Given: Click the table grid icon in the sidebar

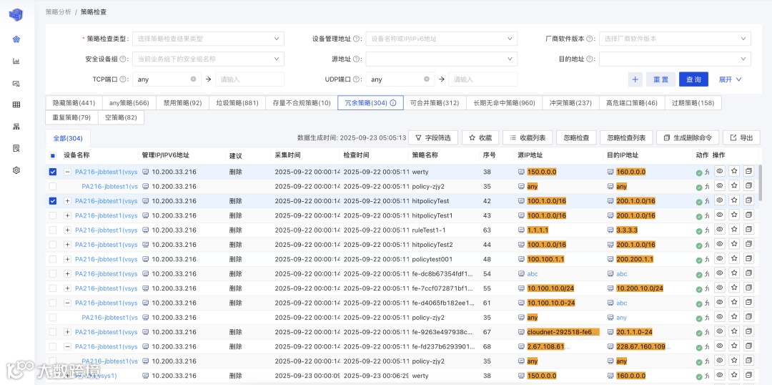Looking at the screenshot, I should point(16,104).
